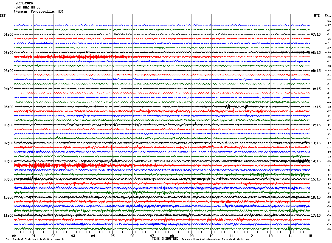Select the DC offset value -62
This screenshot has width=332, height=243.
tap(328, 107)
